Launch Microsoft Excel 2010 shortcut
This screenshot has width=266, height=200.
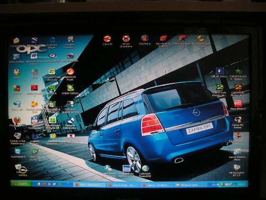click(52, 72)
